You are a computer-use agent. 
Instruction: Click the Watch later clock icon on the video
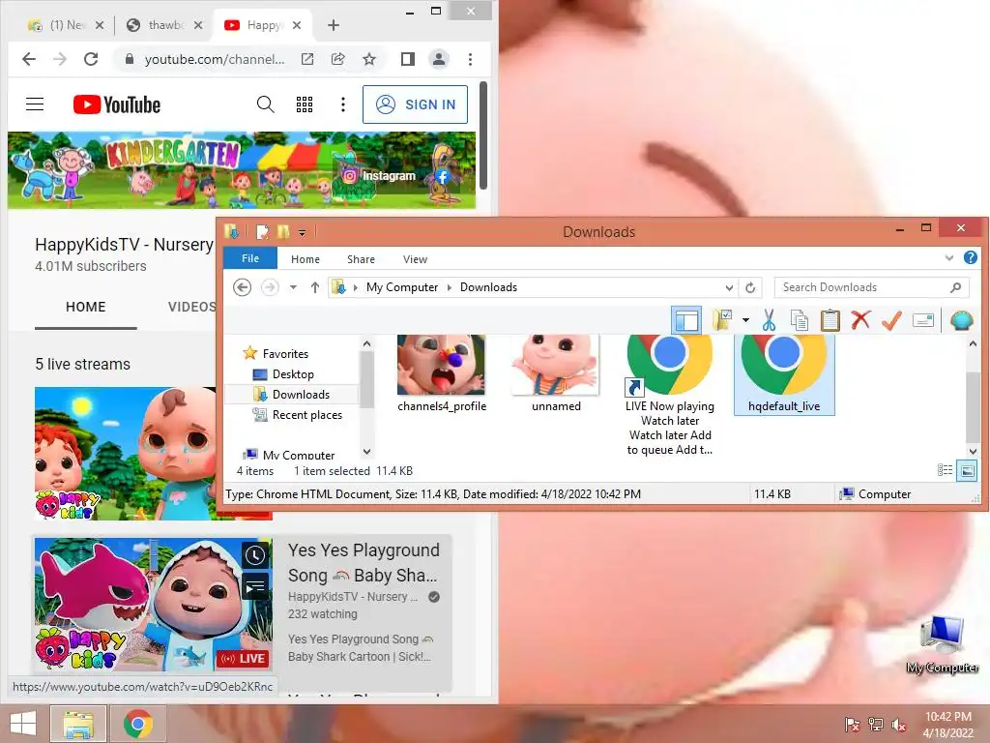click(x=255, y=554)
